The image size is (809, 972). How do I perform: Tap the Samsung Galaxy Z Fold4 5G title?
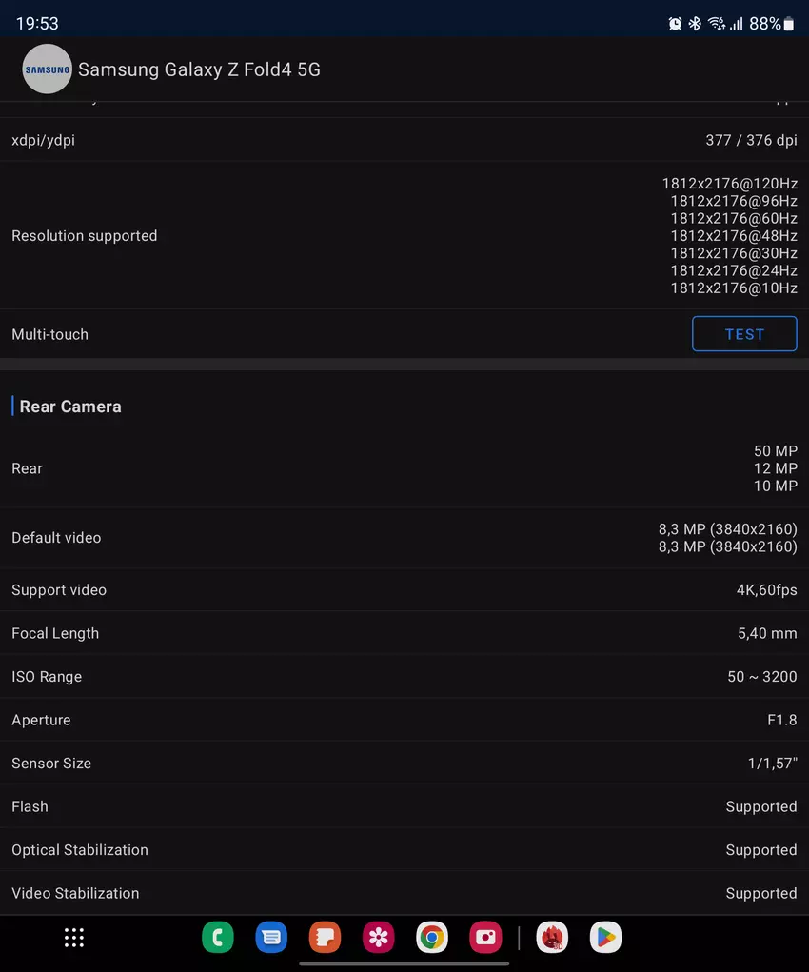(199, 69)
